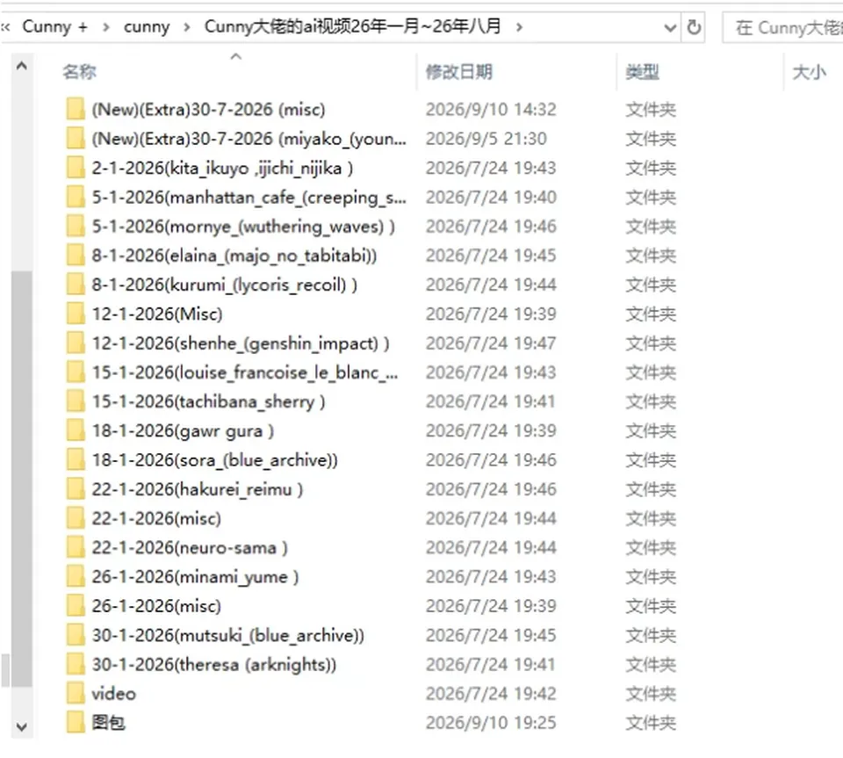Select the folder name "图包"
The height and width of the screenshot is (758, 843).
(x=109, y=723)
